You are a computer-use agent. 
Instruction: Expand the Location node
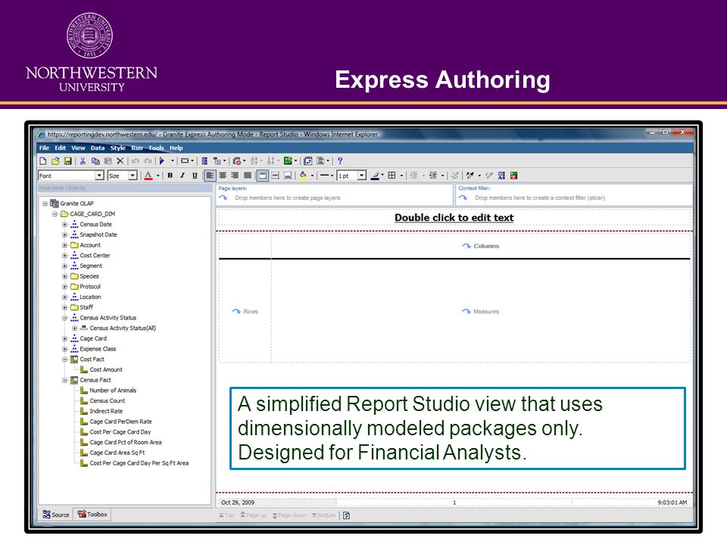click(x=65, y=297)
